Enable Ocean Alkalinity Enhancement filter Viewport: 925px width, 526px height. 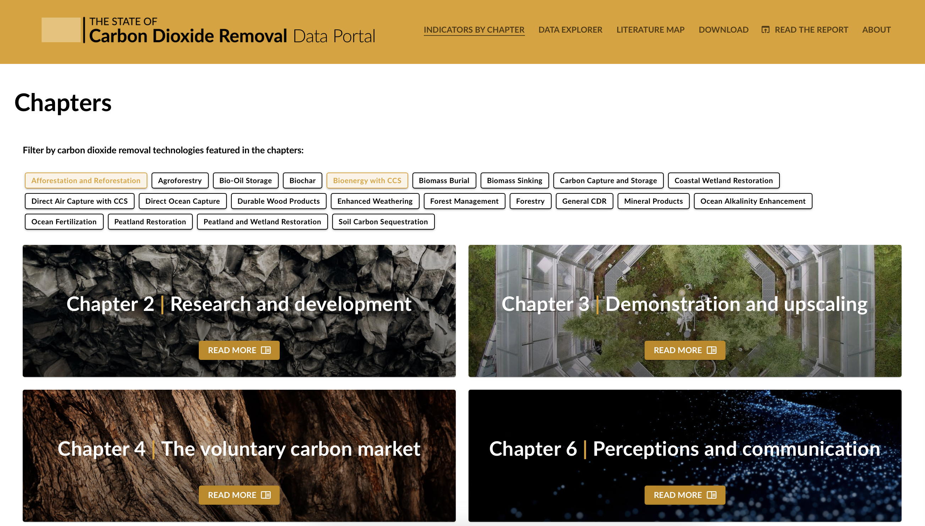[x=753, y=201]
